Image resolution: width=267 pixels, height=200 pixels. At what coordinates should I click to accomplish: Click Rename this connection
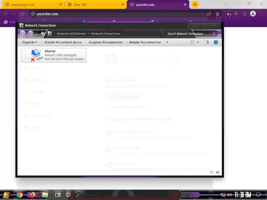145,42
